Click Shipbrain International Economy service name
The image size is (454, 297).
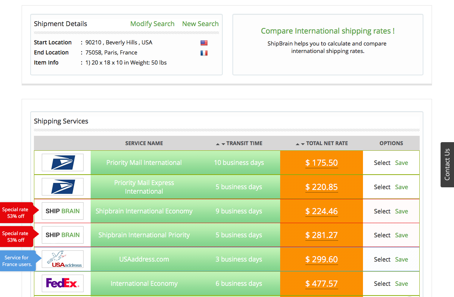[144, 211]
